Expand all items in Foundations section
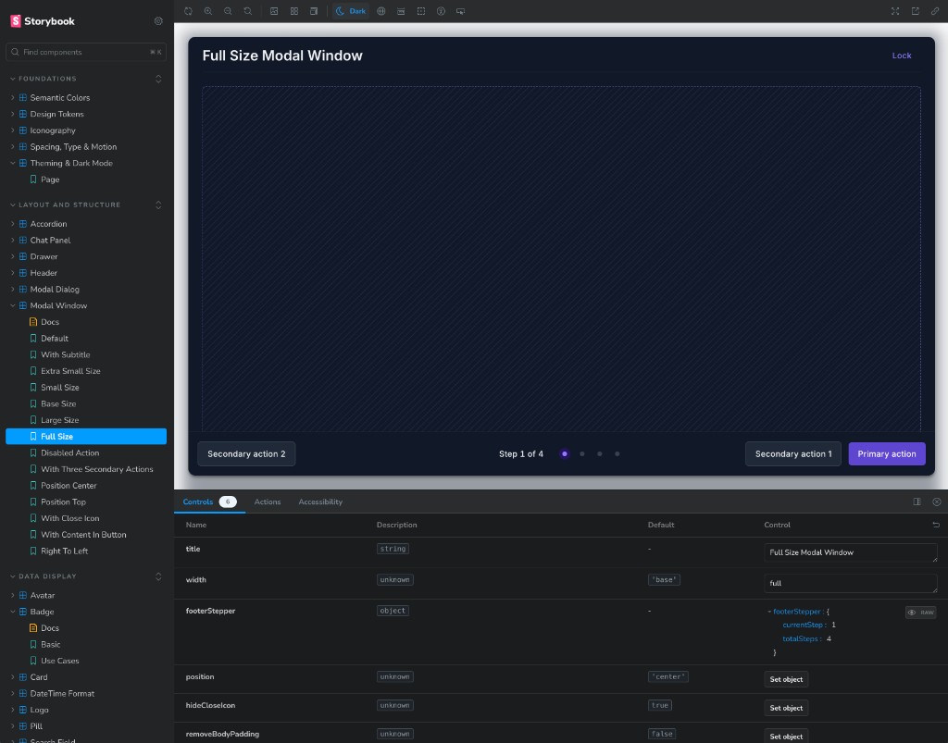Screen dimensions: 948x743 tap(158, 79)
